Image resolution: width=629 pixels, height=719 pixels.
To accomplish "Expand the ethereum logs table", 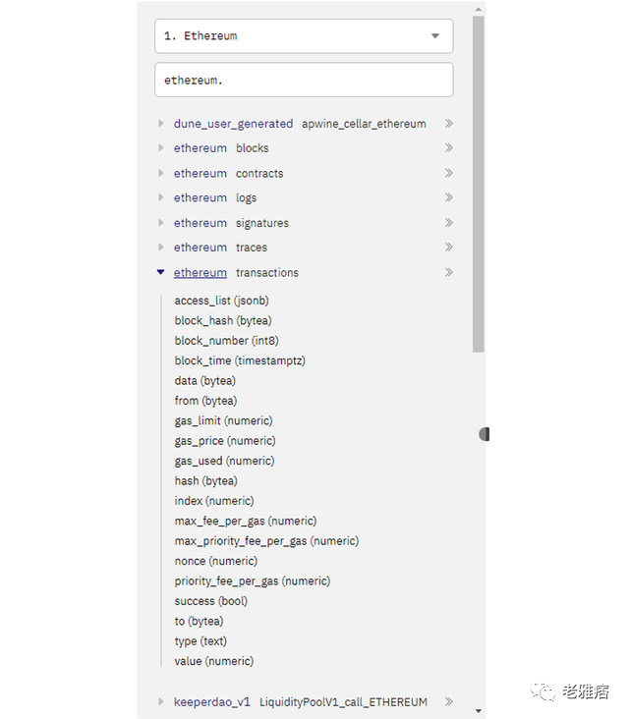I will click(160, 197).
